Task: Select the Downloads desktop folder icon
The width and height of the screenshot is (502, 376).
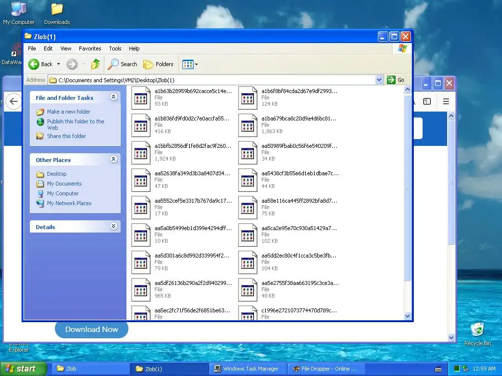Action: pos(57,9)
